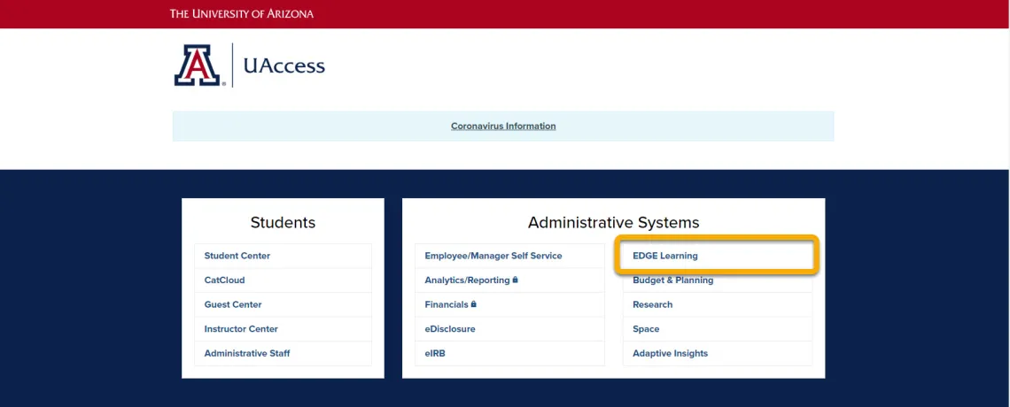Click the UAccess title text
1010x407 pixels.
pyautogui.click(x=284, y=65)
